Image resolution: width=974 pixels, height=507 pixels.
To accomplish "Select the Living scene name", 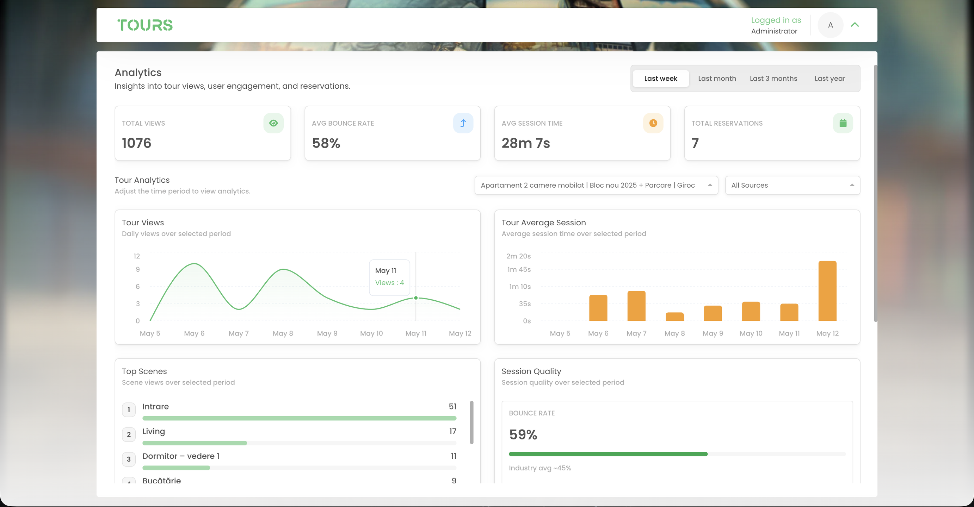I will point(154,431).
